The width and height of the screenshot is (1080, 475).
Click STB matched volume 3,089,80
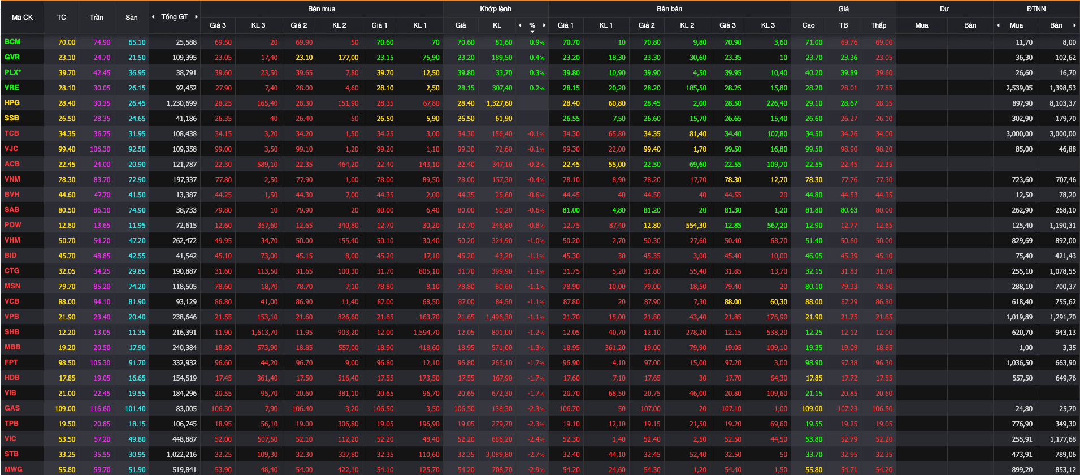pyautogui.click(x=500, y=455)
